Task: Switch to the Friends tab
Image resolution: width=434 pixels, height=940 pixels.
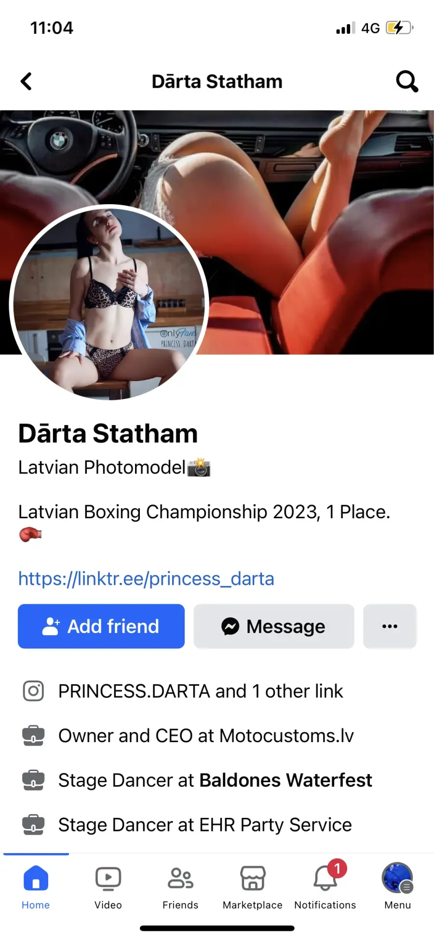Action: click(x=180, y=887)
